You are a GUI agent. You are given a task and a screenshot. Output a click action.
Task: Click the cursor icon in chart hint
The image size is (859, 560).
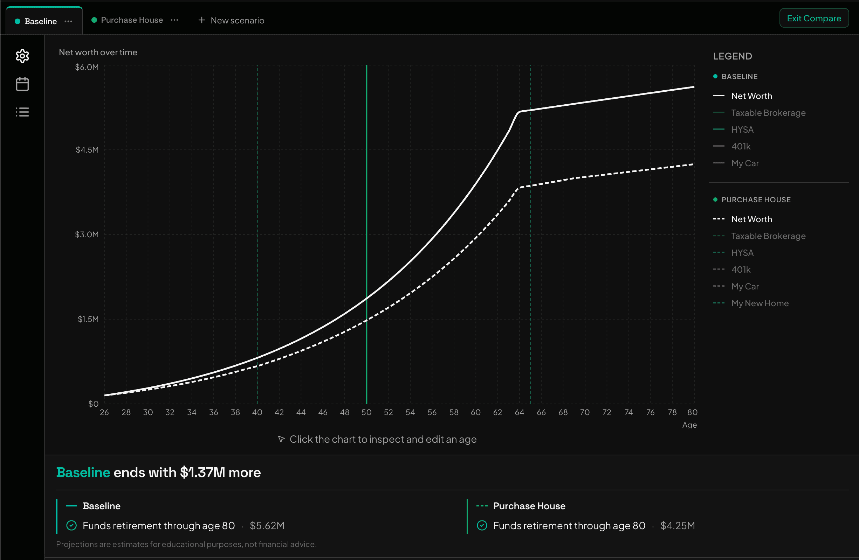pyautogui.click(x=281, y=439)
